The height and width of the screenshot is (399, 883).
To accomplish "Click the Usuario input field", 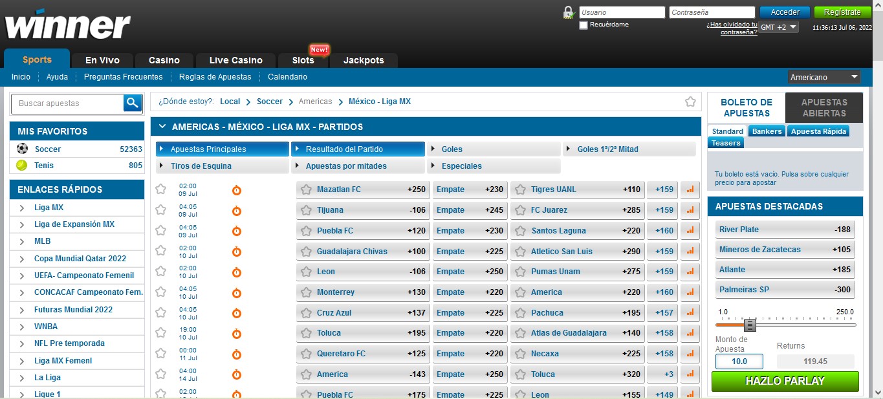I will (x=622, y=12).
